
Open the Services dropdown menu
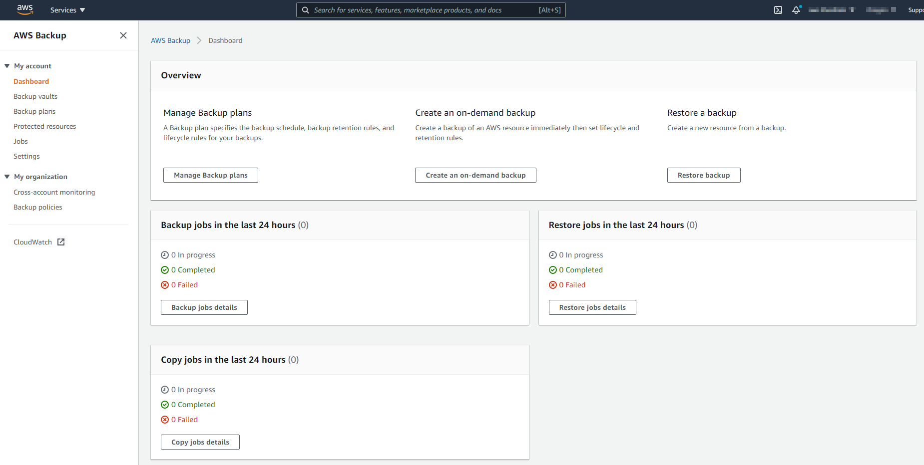click(67, 10)
